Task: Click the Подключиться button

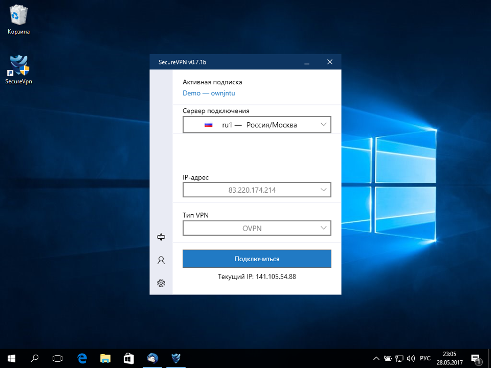Action: (257, 259)
